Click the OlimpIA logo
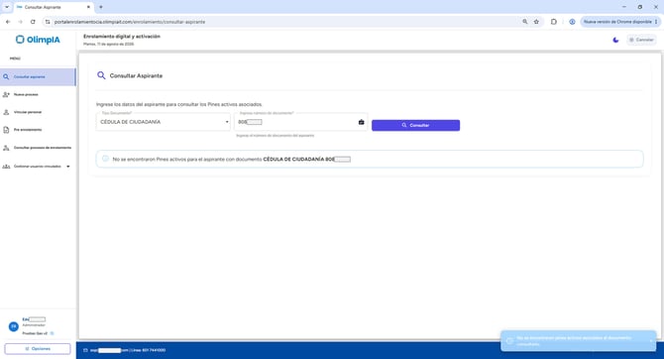 click(x=38, y=40)
